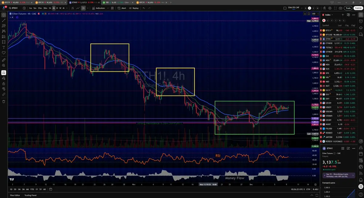Click the Diversifying Crypto Portfolios news link

[339, 175]
